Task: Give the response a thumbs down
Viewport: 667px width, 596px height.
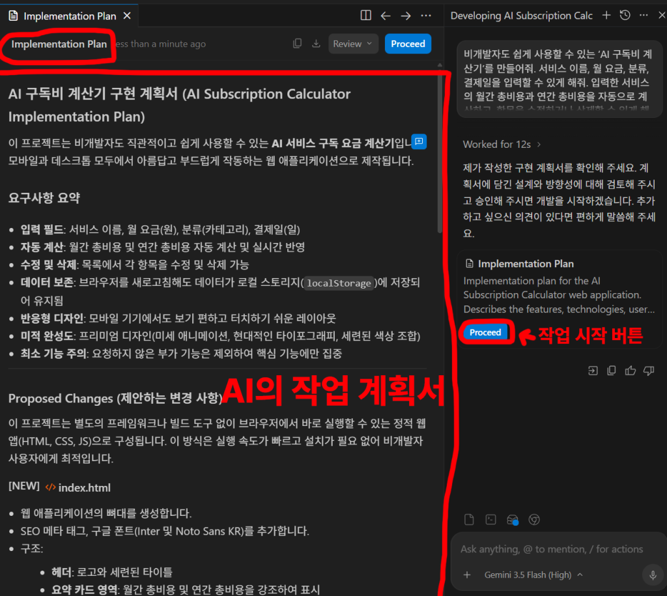Action: tap(649, 371)
